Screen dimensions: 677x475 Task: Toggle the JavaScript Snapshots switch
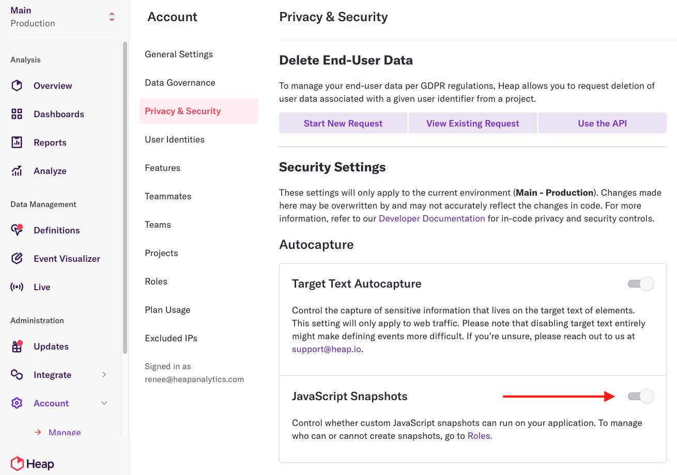[641, 397]
